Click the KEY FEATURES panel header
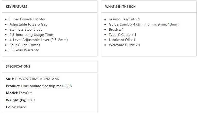This screenshot has height=115, width=198. [x=16, y=7]
